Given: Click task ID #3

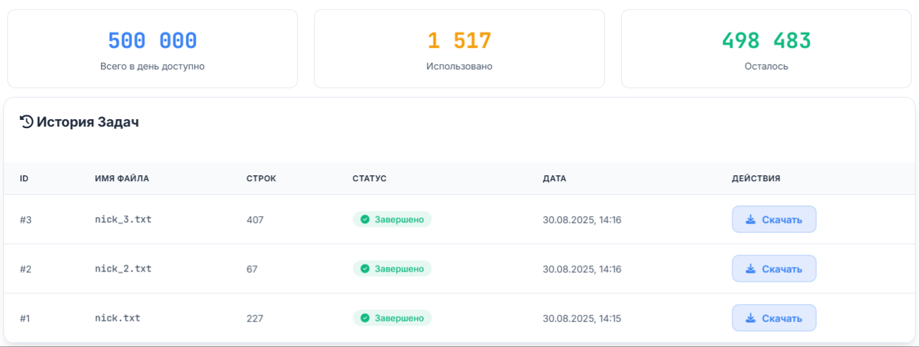Looking at the screenshot, I should (x=26, y=220).
